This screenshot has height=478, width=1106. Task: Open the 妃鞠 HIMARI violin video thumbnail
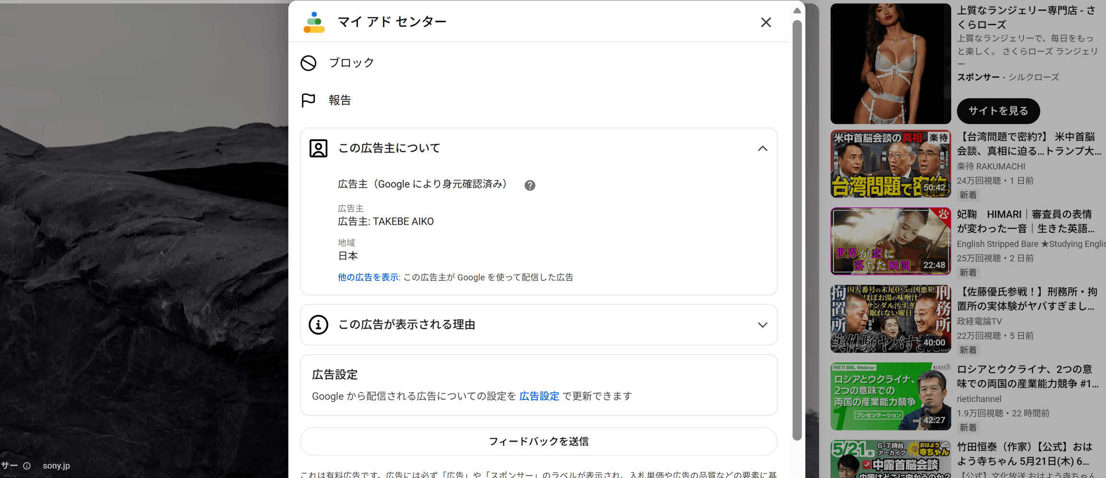click(x=890, y=241)
